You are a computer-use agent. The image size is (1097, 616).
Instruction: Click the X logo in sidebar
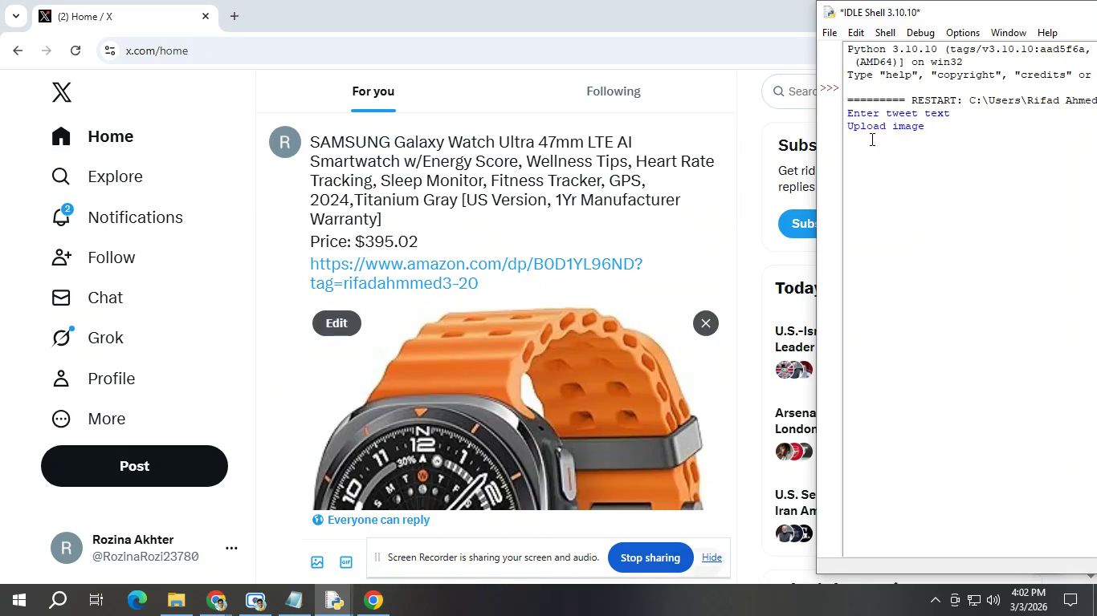(x=62, y=92)
